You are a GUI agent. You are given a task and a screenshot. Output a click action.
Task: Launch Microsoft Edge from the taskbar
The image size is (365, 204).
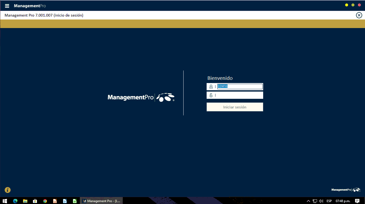(15, 201)
